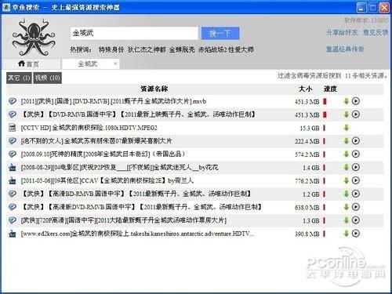Screen dimensions: 392x294
Task: Download the [2011-05-06] CCAV resource
Action: [347, 180]
